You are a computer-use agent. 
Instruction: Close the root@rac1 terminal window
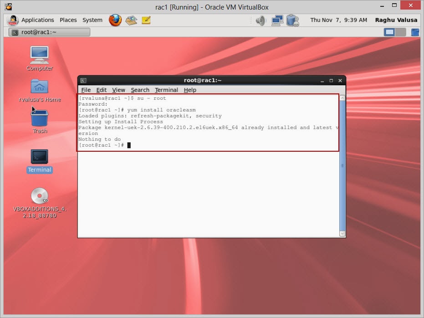[340, 81]
